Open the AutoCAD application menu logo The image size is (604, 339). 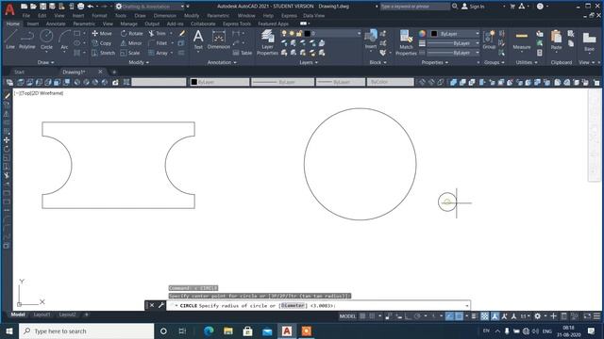[x=9, y=9]
